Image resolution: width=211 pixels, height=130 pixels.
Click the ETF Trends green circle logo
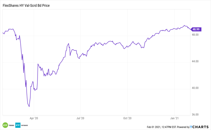[5, 125]
